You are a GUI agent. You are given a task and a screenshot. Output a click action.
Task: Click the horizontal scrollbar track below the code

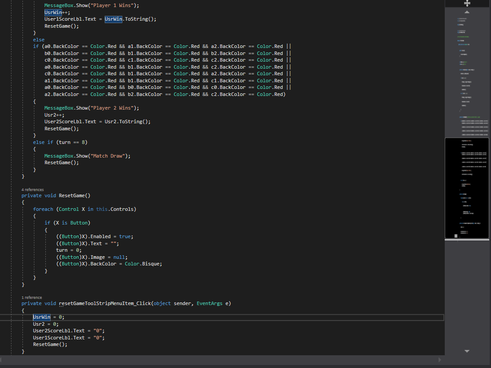(x=221, y=360)
